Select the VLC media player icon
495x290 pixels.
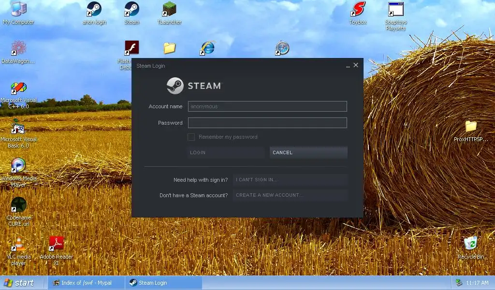[x=18, y=244]
